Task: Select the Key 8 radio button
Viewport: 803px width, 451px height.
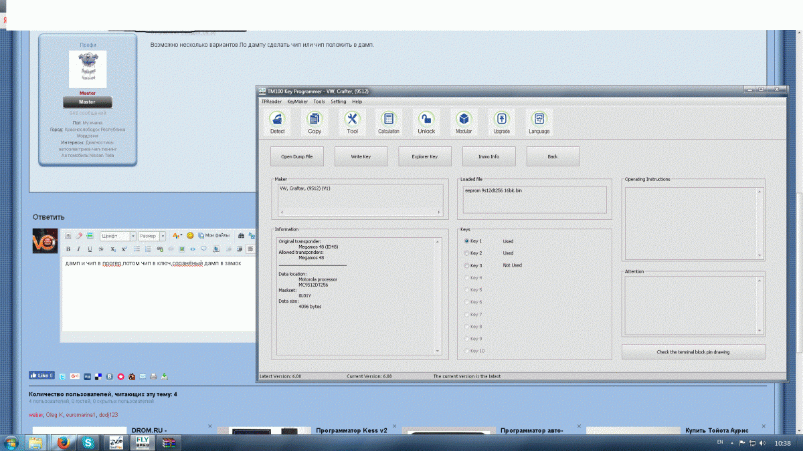Action: point(467,326)
